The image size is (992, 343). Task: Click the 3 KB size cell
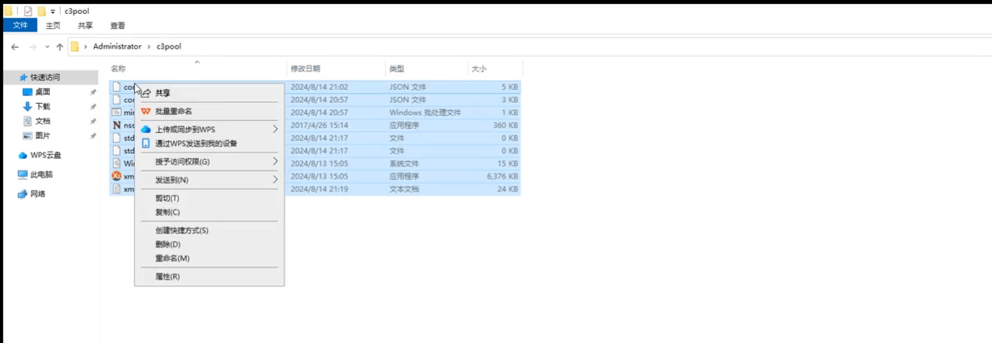[x=510, y=100]
